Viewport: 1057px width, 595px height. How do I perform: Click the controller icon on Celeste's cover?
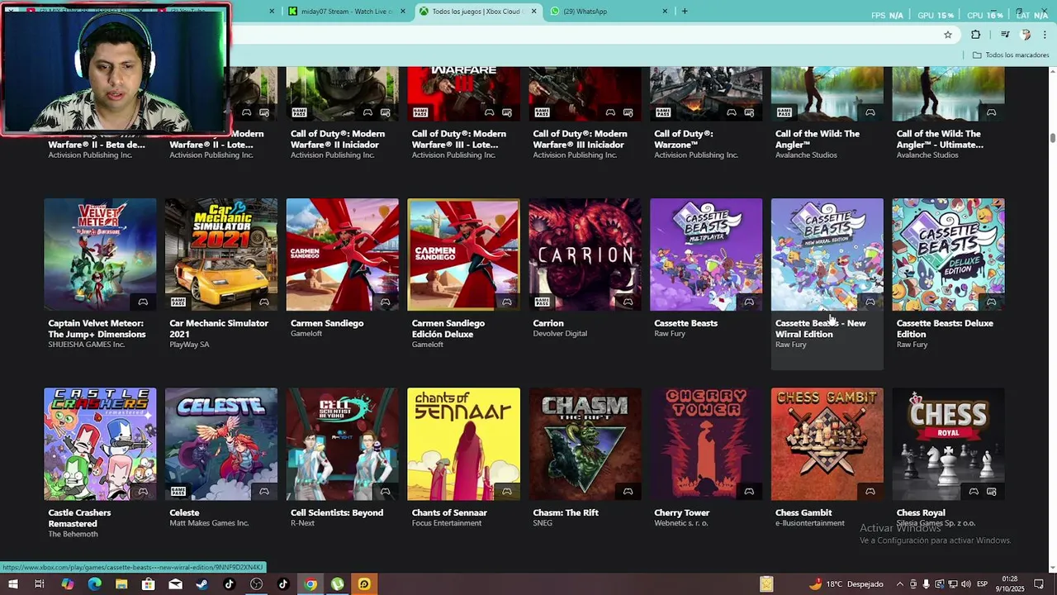(x=264, y=492)
